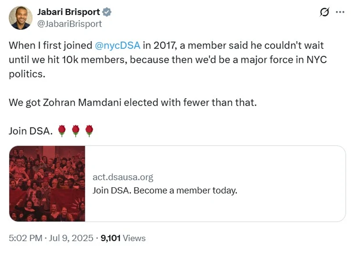Open the act.dsausa.org domain link

[x=123, y=177]
